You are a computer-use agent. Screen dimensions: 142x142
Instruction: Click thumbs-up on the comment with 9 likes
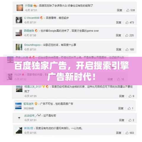coord(130,96)
